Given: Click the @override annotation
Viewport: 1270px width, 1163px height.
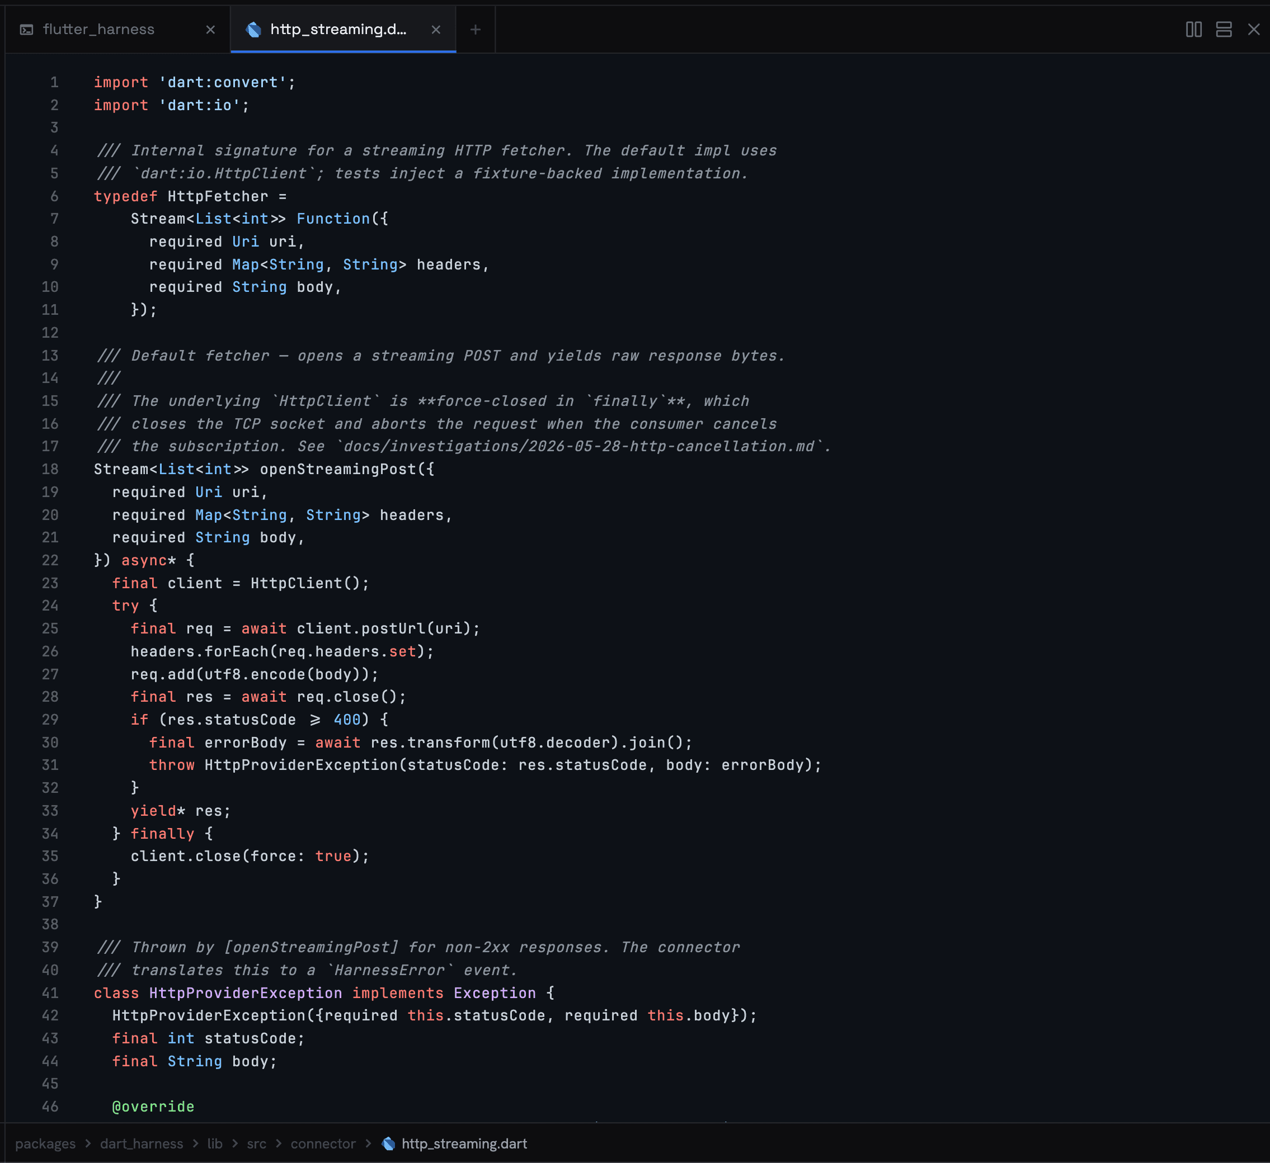Looking at the screenshot, I should point(153,1107).
